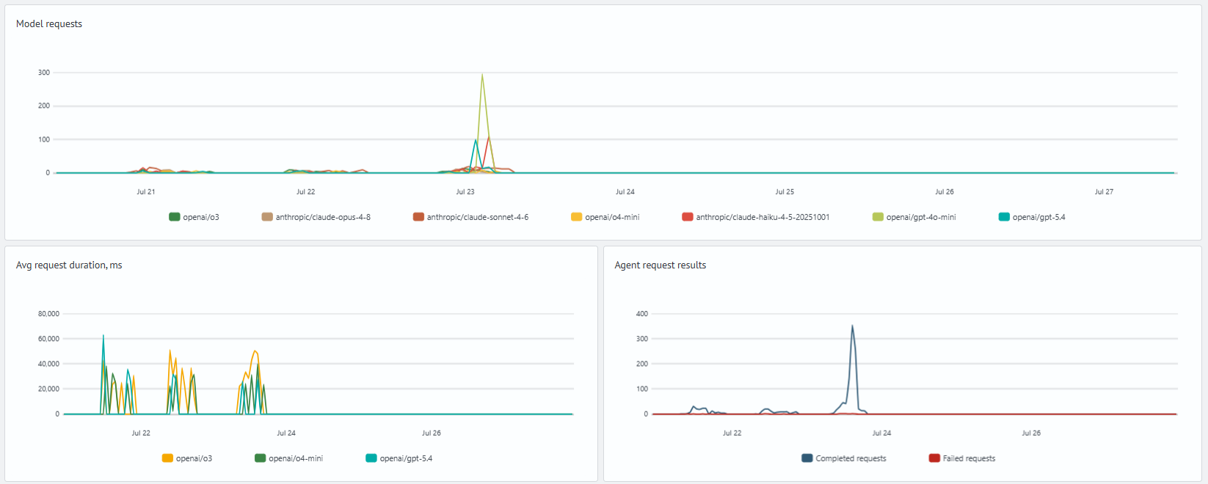
Task: Toggle anthropic/claude-opus-4-8 legend entry
Action: (x=316, y=217)
